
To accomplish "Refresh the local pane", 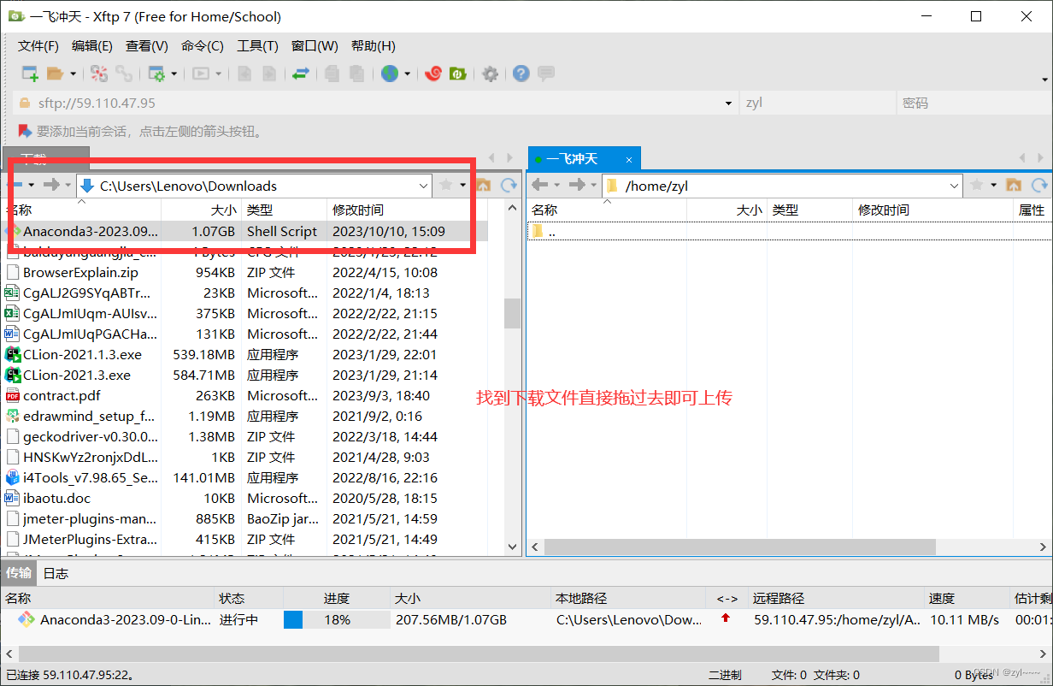I will [x=509, y=185].
